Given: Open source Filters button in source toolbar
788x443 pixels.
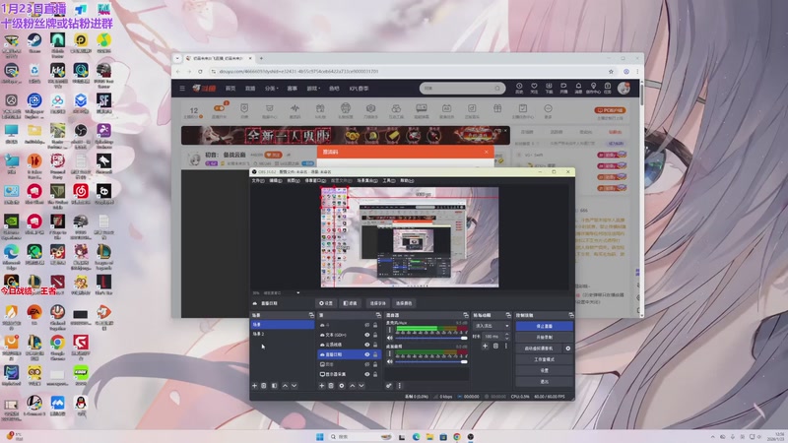Looking at the screenshot, I should [x=350, y=303].
